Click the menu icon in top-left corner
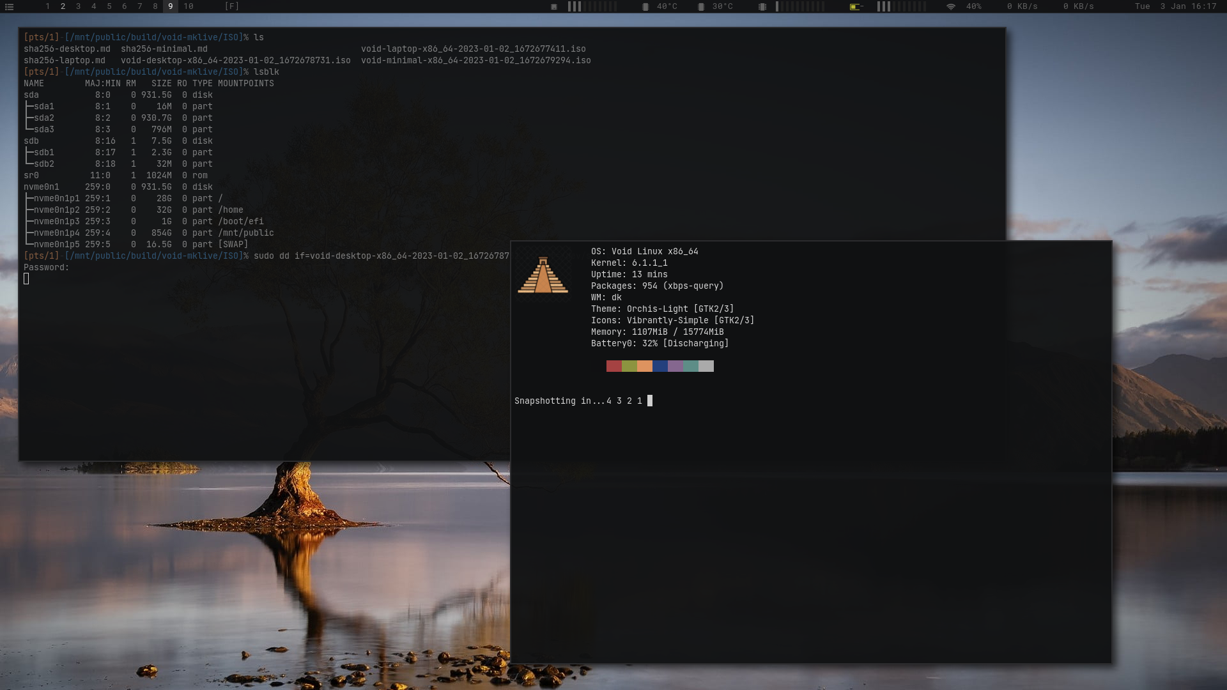The width and height of the screenshot is (1227, 690). click(x=9, y=6)
